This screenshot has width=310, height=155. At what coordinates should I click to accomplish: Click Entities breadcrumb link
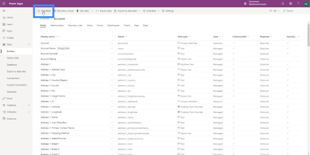pyautogui.click(x=45, y=19)
